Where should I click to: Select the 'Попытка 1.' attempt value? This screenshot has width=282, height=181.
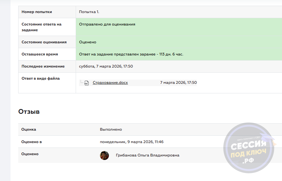coord(89,12)
